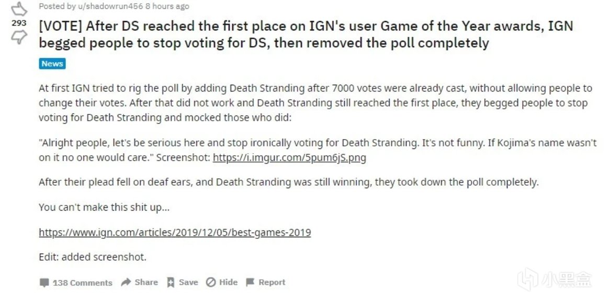The height and width of the screenshot is (299, 609).
Task: Upvote the Death Stranding post
Action: click(19, 9)
